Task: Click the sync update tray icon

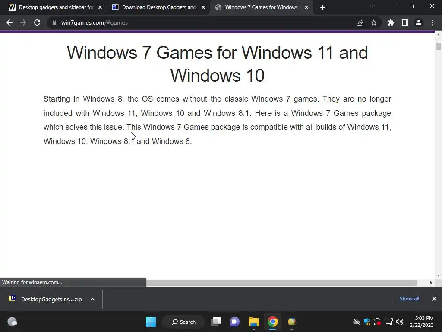Action: (377, 322)
